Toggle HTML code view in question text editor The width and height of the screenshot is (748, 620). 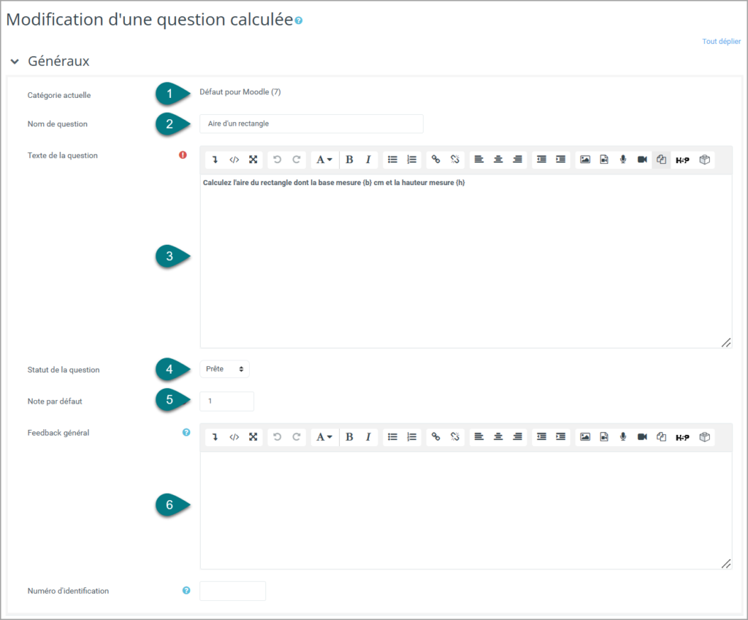click(234, 159)
